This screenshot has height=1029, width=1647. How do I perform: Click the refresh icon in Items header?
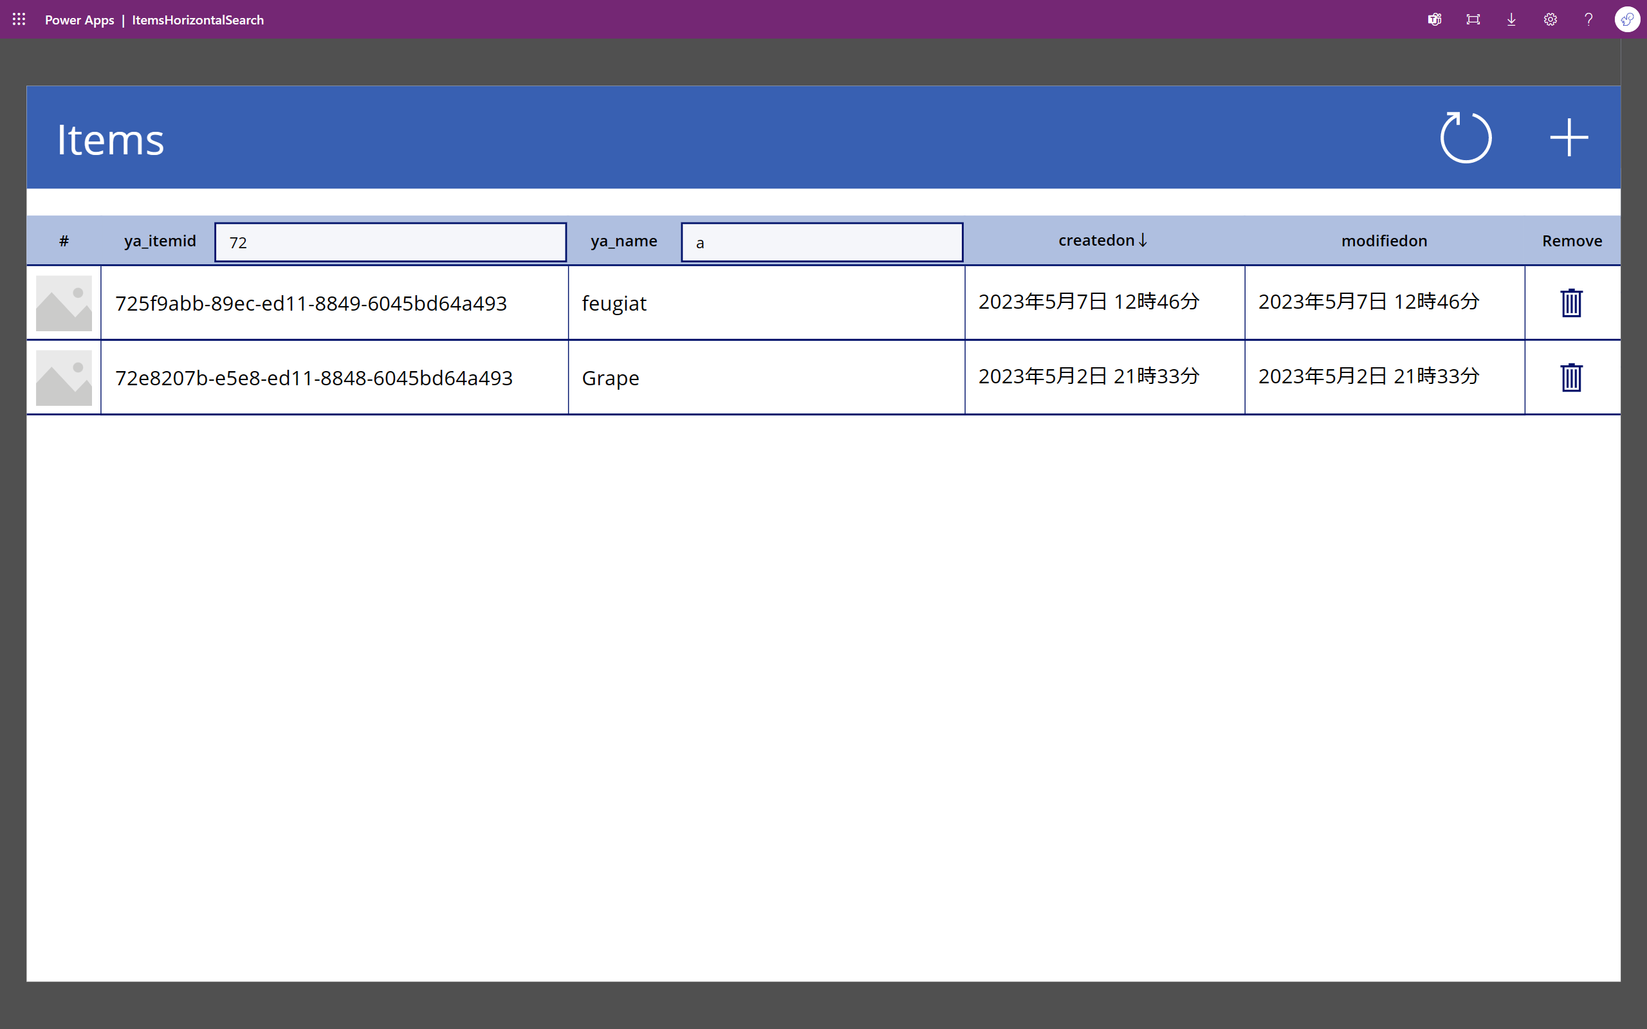point(1466,138)
